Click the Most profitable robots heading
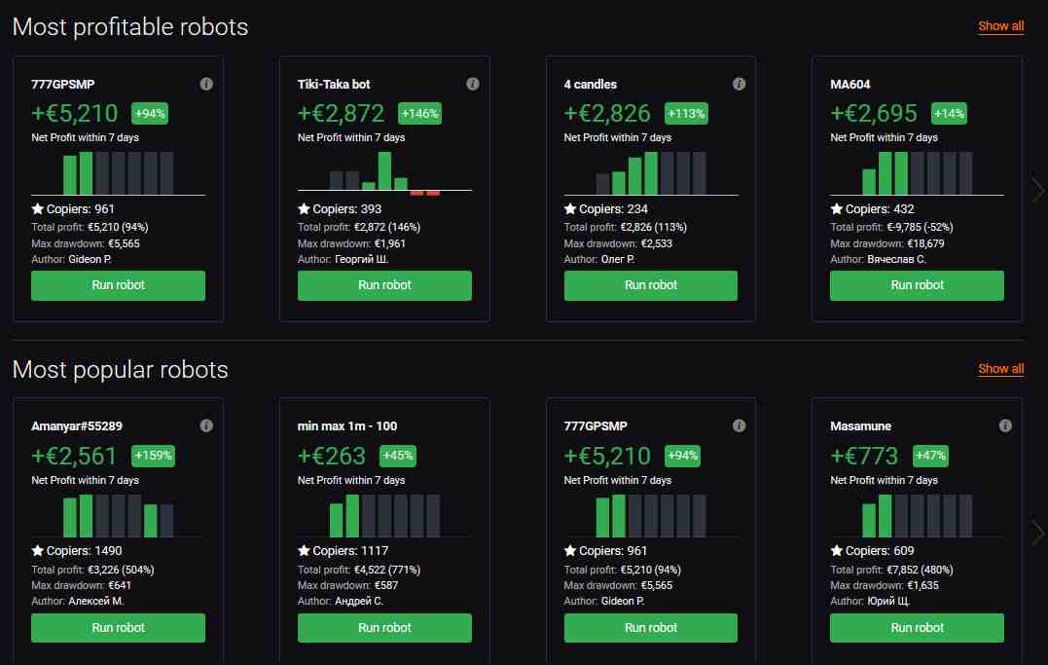Screen dimensions: 1048x665 coord(130,26)
